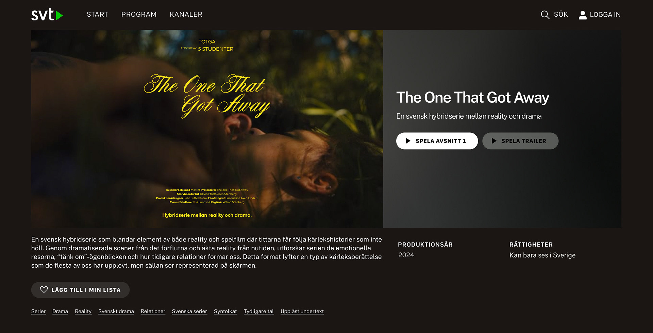Go to KANALER in navigation

186,14
